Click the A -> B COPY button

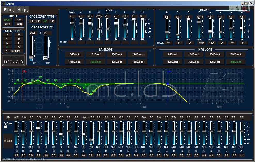click(x=13, y=51)
